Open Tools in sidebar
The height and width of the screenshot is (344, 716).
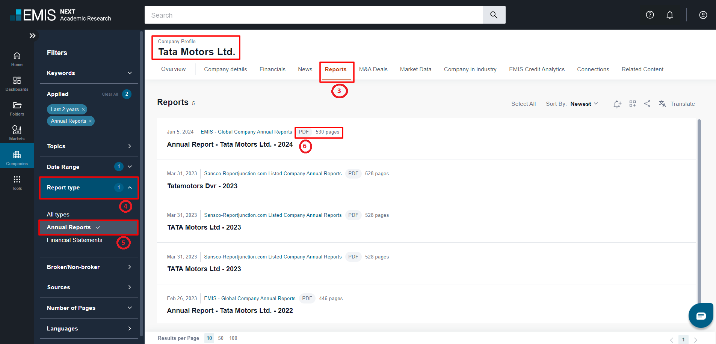click(x=17, y=183)
